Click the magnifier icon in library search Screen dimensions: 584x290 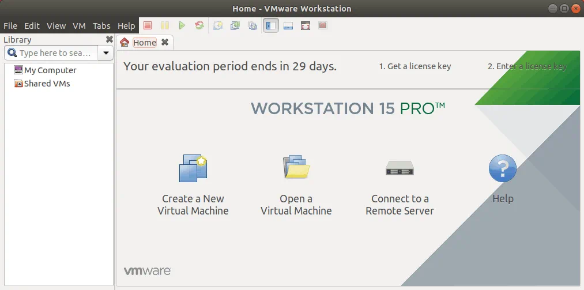(x=12, y=53)
